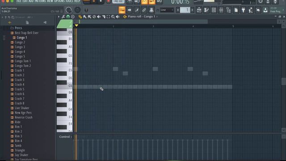The image size is (286, 161).
Task: Decrement pattern number with left stepper
Action: coord(178,10)
